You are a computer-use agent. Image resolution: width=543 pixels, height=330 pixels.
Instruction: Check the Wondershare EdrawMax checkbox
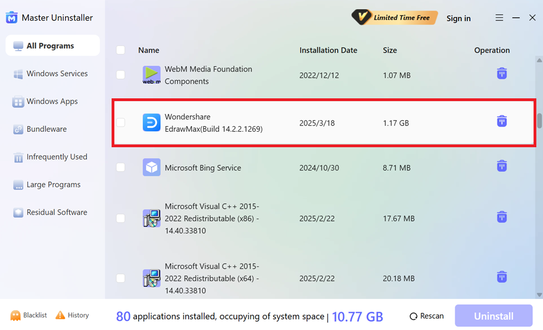[120, 122]
